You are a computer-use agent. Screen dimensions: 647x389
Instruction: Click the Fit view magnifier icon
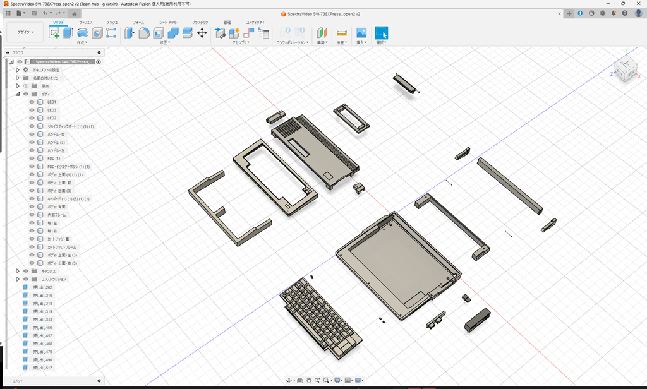(x=327, y=380)
